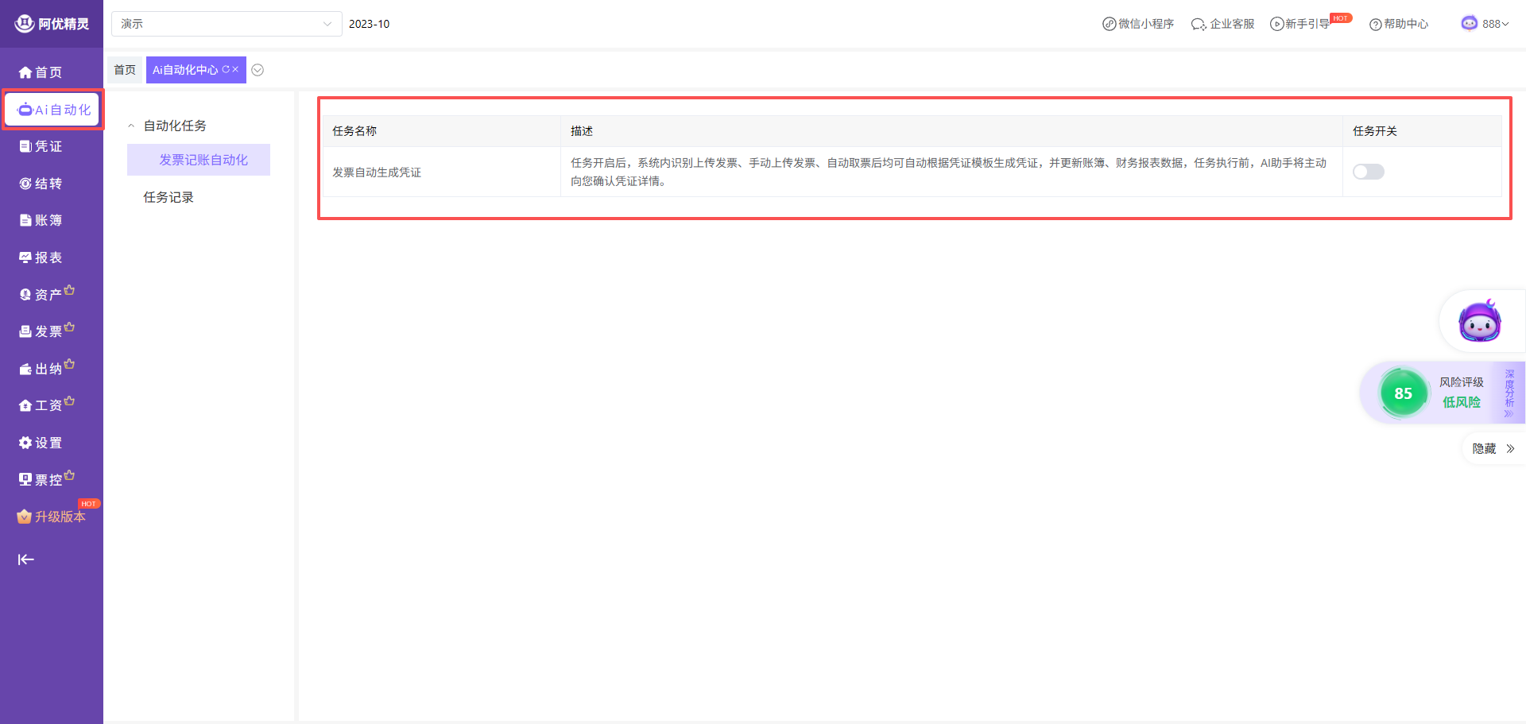Open the company selector dropdown 演示
Viewport: 1526px width, 724px height.
[227, 24]
